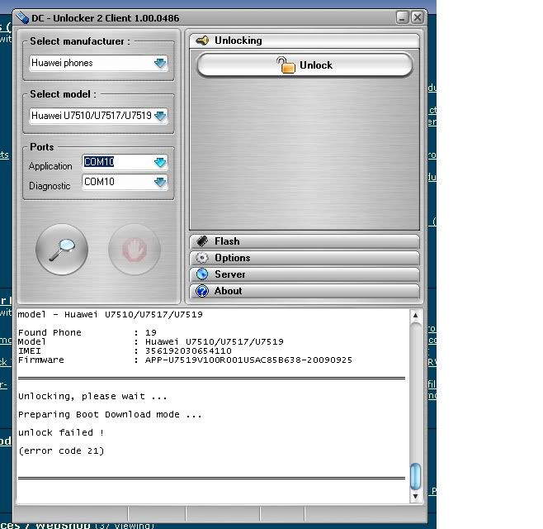This screenshot has height=529, width=543.
Task: Open the Application port dropdown arrow
Action: click(x=160, y=162)
